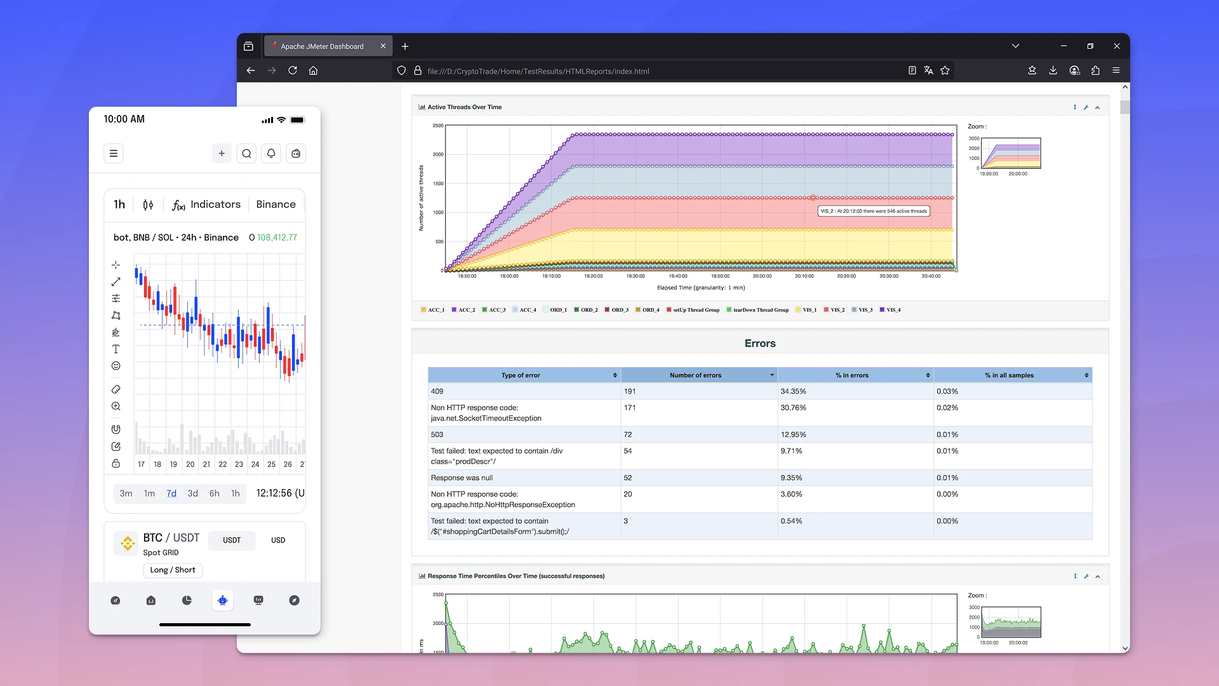Switch to the Indicators tab

(216, 205)
